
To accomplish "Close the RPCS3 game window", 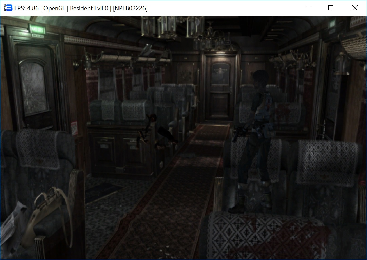I will [355, 8].
